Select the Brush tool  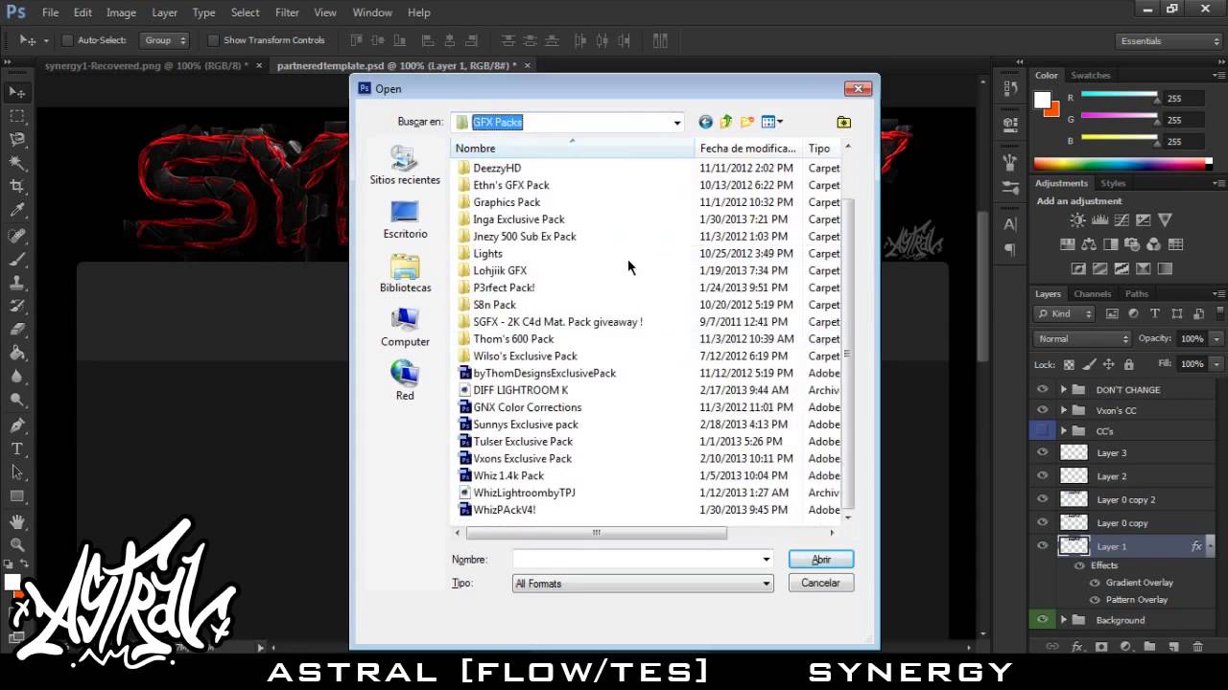tap(17, 260)
